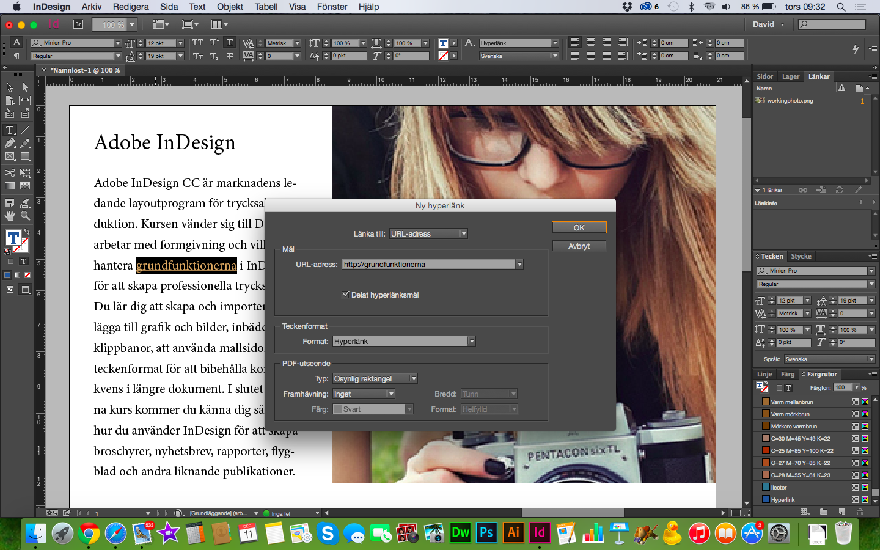Switch to Stycke tab
Image resolution: width=880 pixels, height=550 pixels.
point(801,256)
